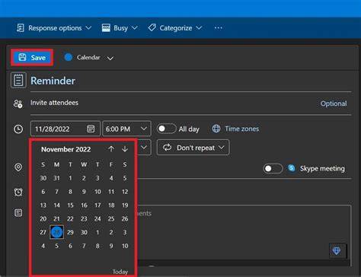361x277 pixels.
Task: Select November 12 in the calendar
Action: 125,192
